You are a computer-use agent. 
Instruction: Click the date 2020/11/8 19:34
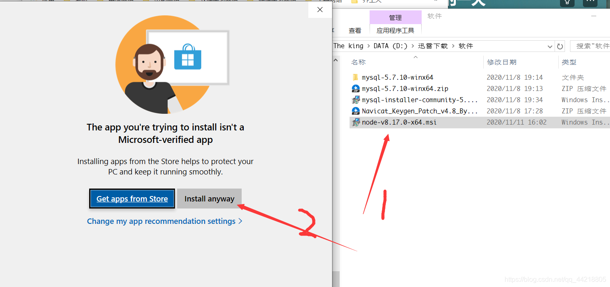point(515,100)
